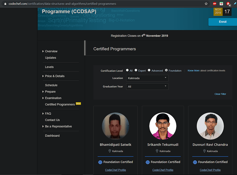The width and height of the screenshot is (237, 175).
Task: Click location pin under Duvvuri Ravi Chandra
Action: pyautogui.click(x=204, y=151)
